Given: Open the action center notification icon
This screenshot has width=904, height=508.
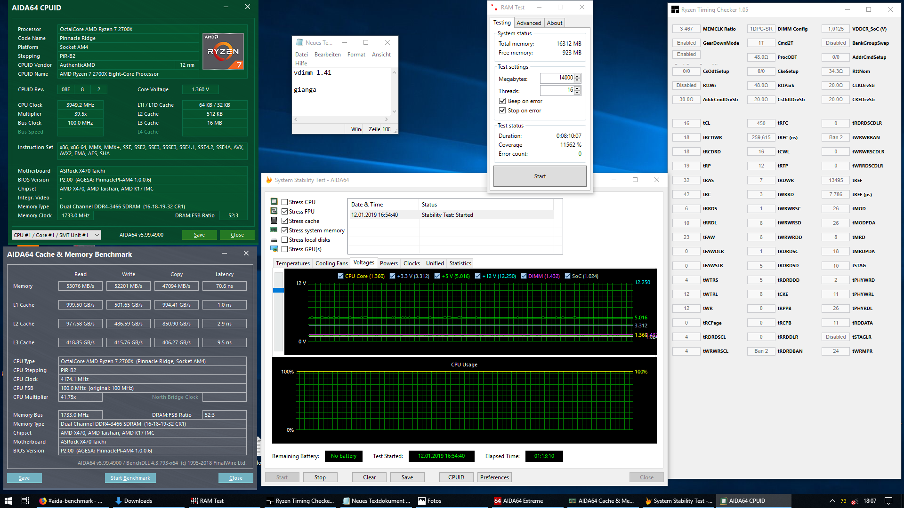Looking at the screenshot, I should (x=888, y=501).
